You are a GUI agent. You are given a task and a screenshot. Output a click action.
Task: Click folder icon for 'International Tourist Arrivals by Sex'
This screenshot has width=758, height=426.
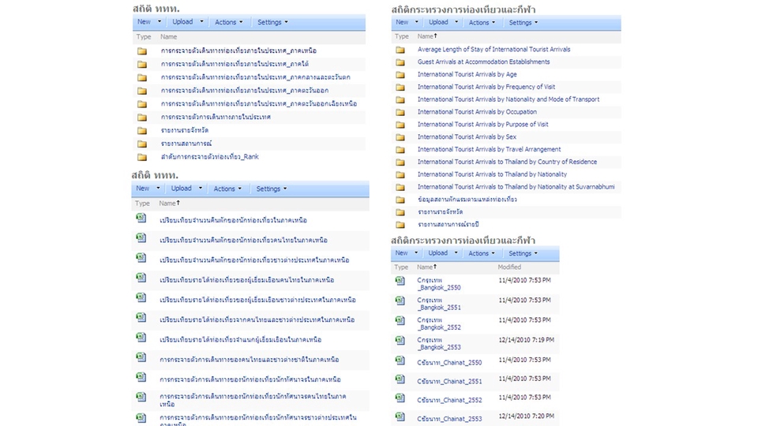coord(400,137)
